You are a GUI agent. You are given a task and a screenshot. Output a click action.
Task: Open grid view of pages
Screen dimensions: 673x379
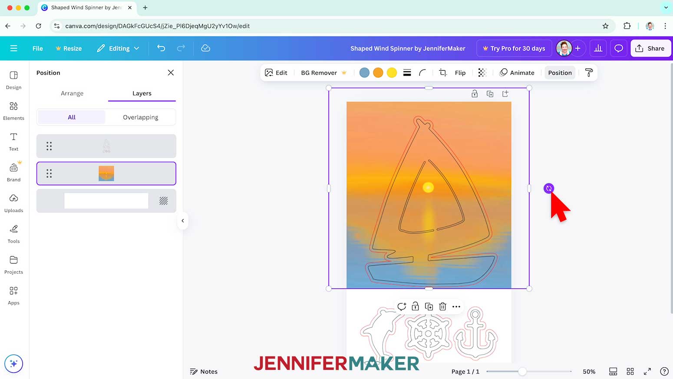coord(630,372)
